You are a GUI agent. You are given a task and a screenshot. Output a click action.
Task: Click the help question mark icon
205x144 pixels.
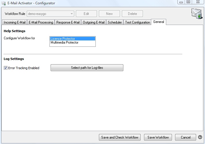(x=200, y=137)
